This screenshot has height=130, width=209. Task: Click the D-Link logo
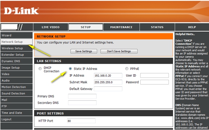(x=21, y=11)
